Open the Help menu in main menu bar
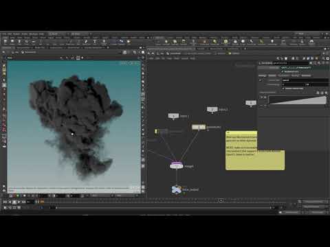330x247 pixels. (41, 34)
